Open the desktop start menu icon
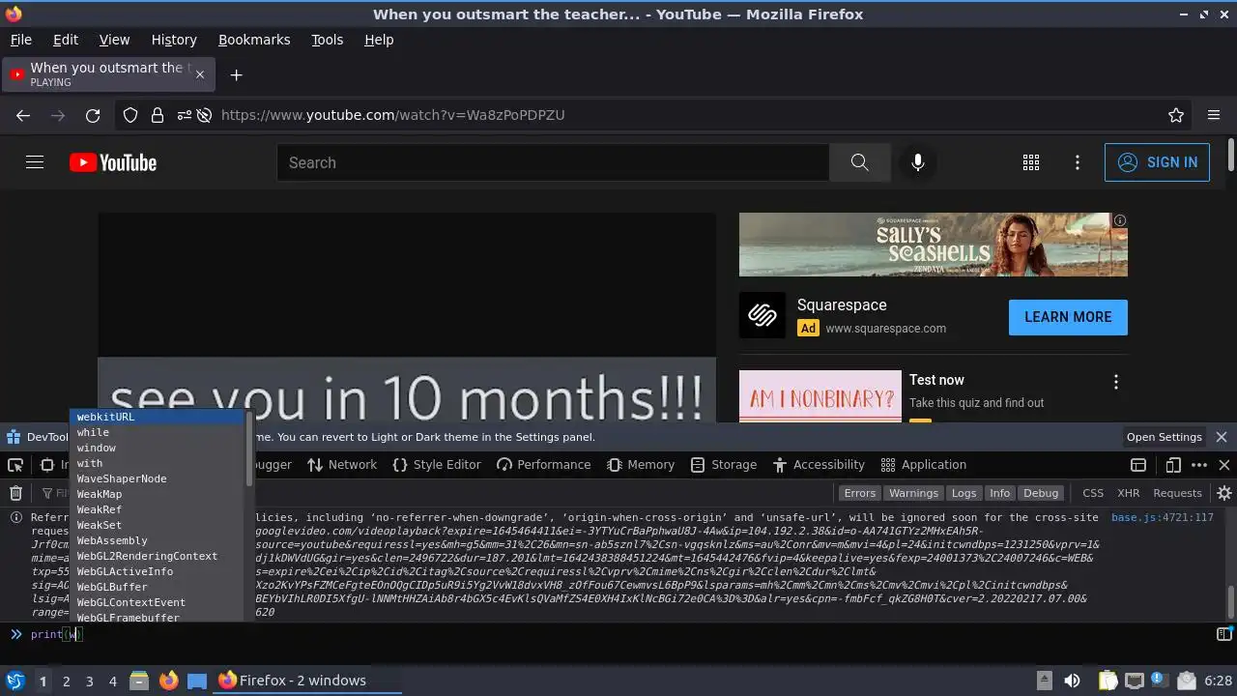 [15, 681]
